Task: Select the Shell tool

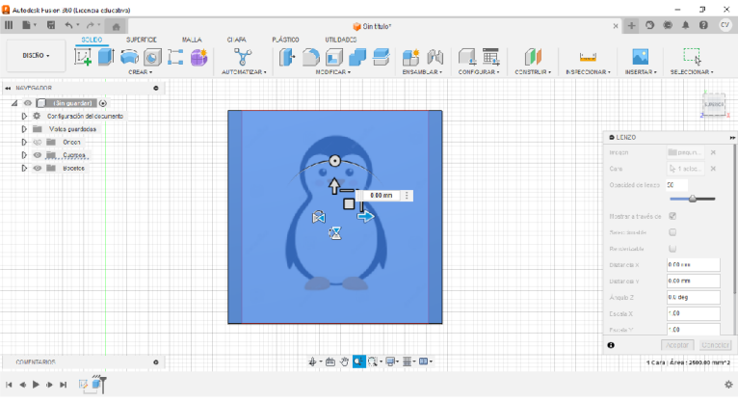Action: pyautogui.click(x=334, y=58)
